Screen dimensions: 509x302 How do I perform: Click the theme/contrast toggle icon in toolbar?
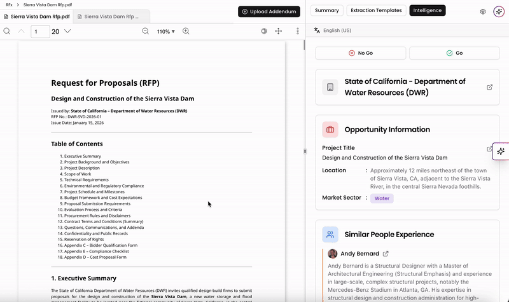(264, 31)
